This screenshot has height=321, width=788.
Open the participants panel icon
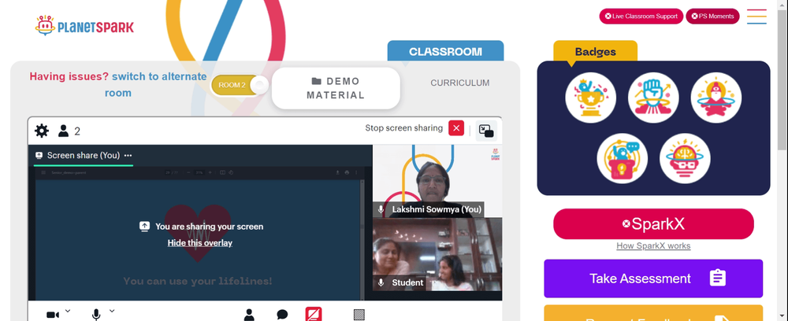point(249,315)
